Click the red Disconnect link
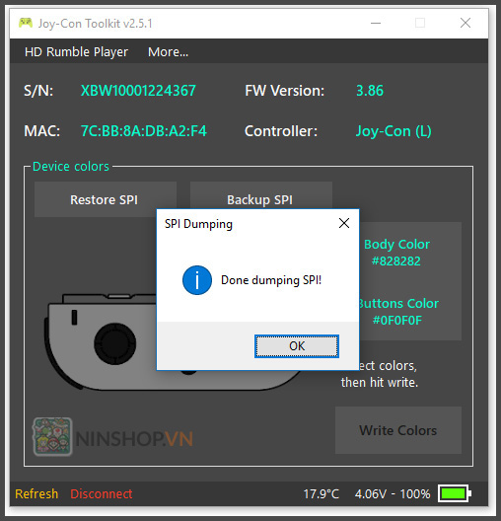This screenshot has height=521, width=501. (102, 493)
